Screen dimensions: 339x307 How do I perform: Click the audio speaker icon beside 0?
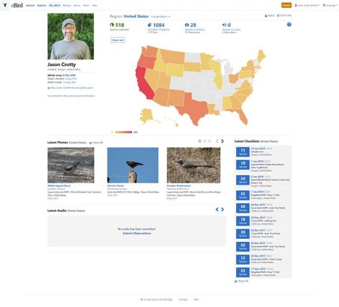(x=224, y=25)
